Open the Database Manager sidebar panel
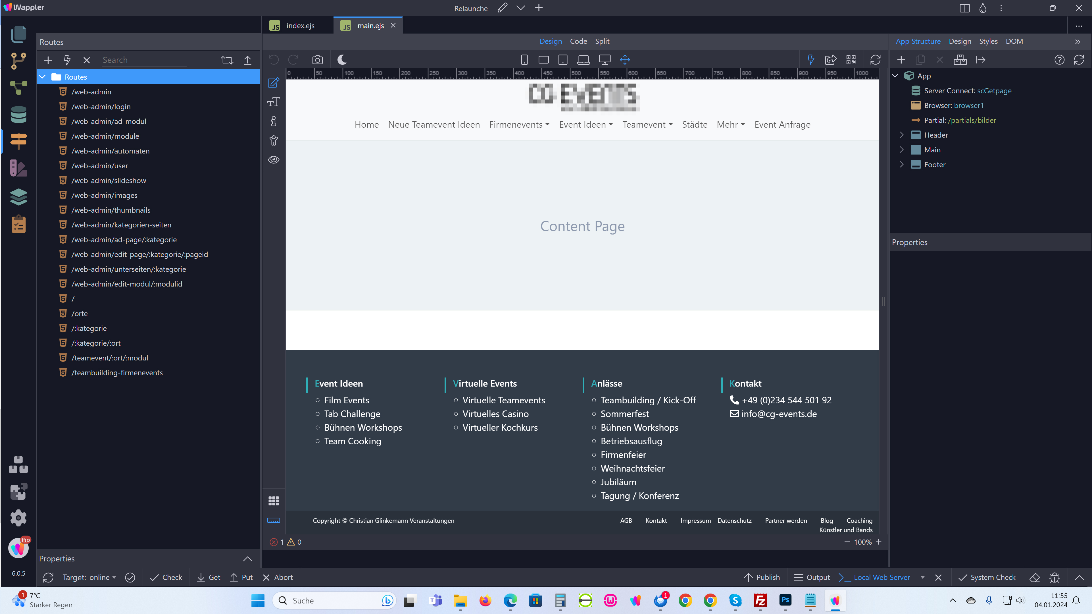The width and height of the screenshot is (1092, 614). pyautogui.click(x=18, y=115)
